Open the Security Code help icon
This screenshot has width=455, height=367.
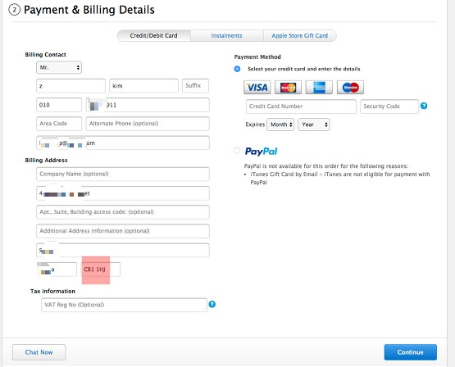[424, 106]
